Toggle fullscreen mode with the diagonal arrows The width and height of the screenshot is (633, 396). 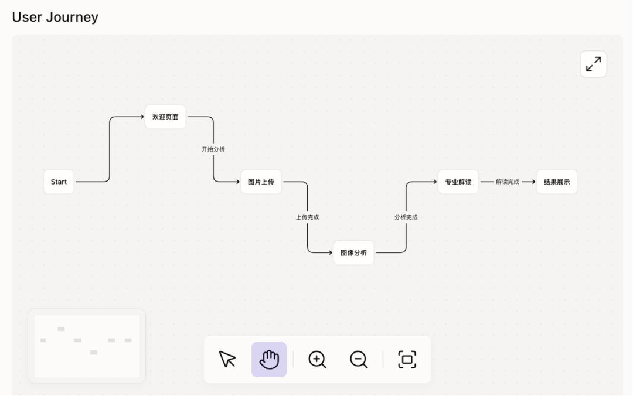593,63
